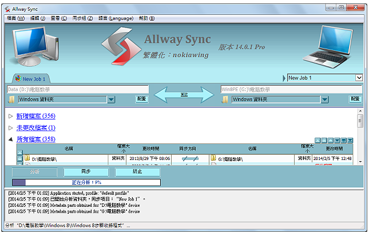Click the two-way sync direction arrow
Screen dimensions: 369x232
click(184, 94)
